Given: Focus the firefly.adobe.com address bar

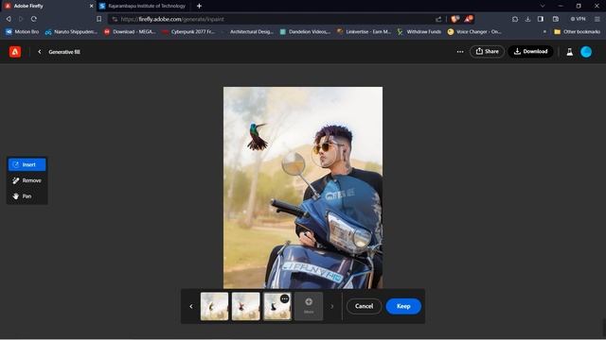Looking at the screenshot, I should (271, 19).
